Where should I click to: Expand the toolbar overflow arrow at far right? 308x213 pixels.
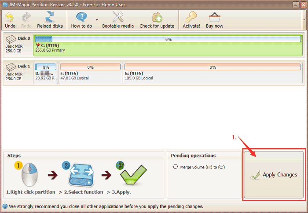[x=304, y=20]
